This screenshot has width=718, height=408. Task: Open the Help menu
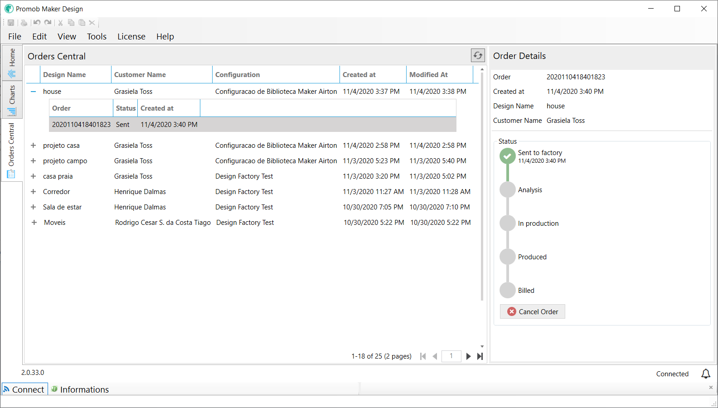(165, 36)
